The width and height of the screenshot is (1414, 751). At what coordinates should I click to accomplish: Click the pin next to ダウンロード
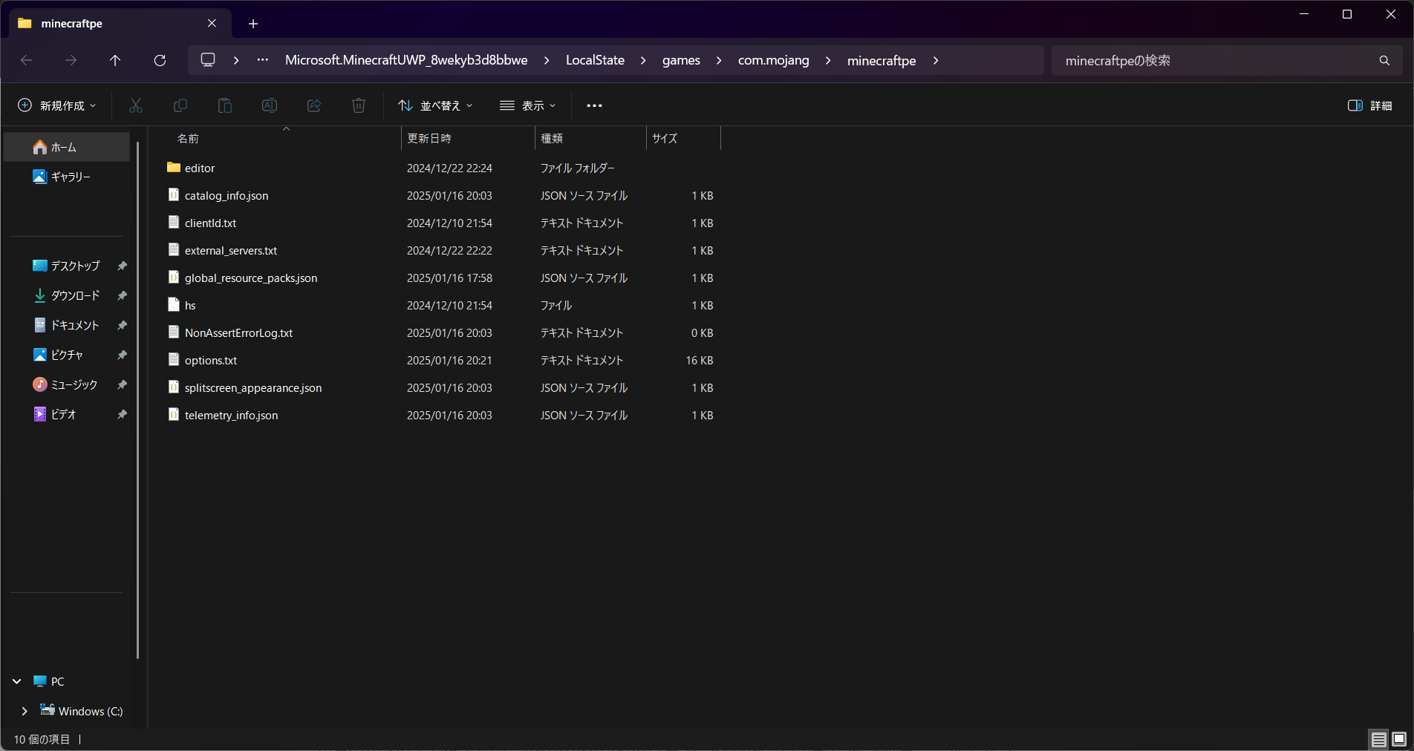tap(122, 295)
